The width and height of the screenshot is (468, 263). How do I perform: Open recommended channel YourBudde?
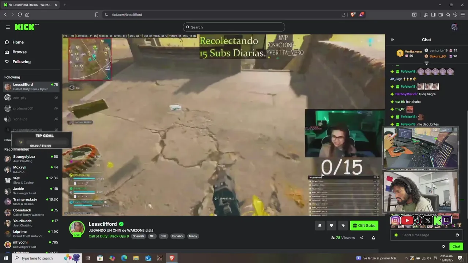click(x=31, y=223)
